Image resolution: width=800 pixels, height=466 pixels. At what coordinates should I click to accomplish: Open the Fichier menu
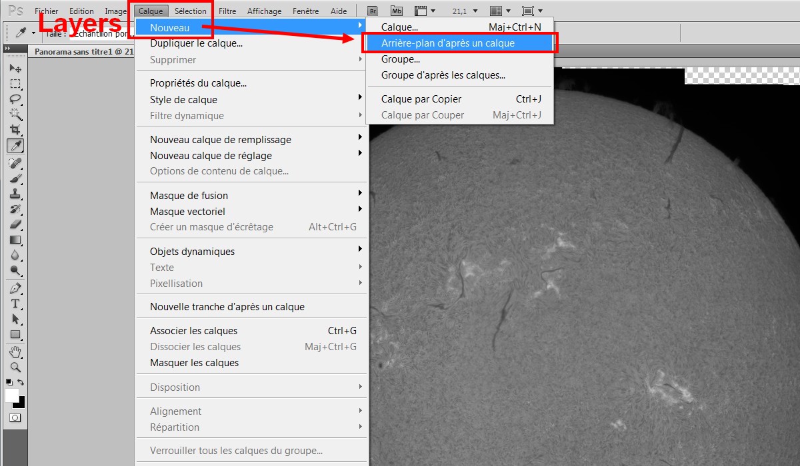(46, 11)
